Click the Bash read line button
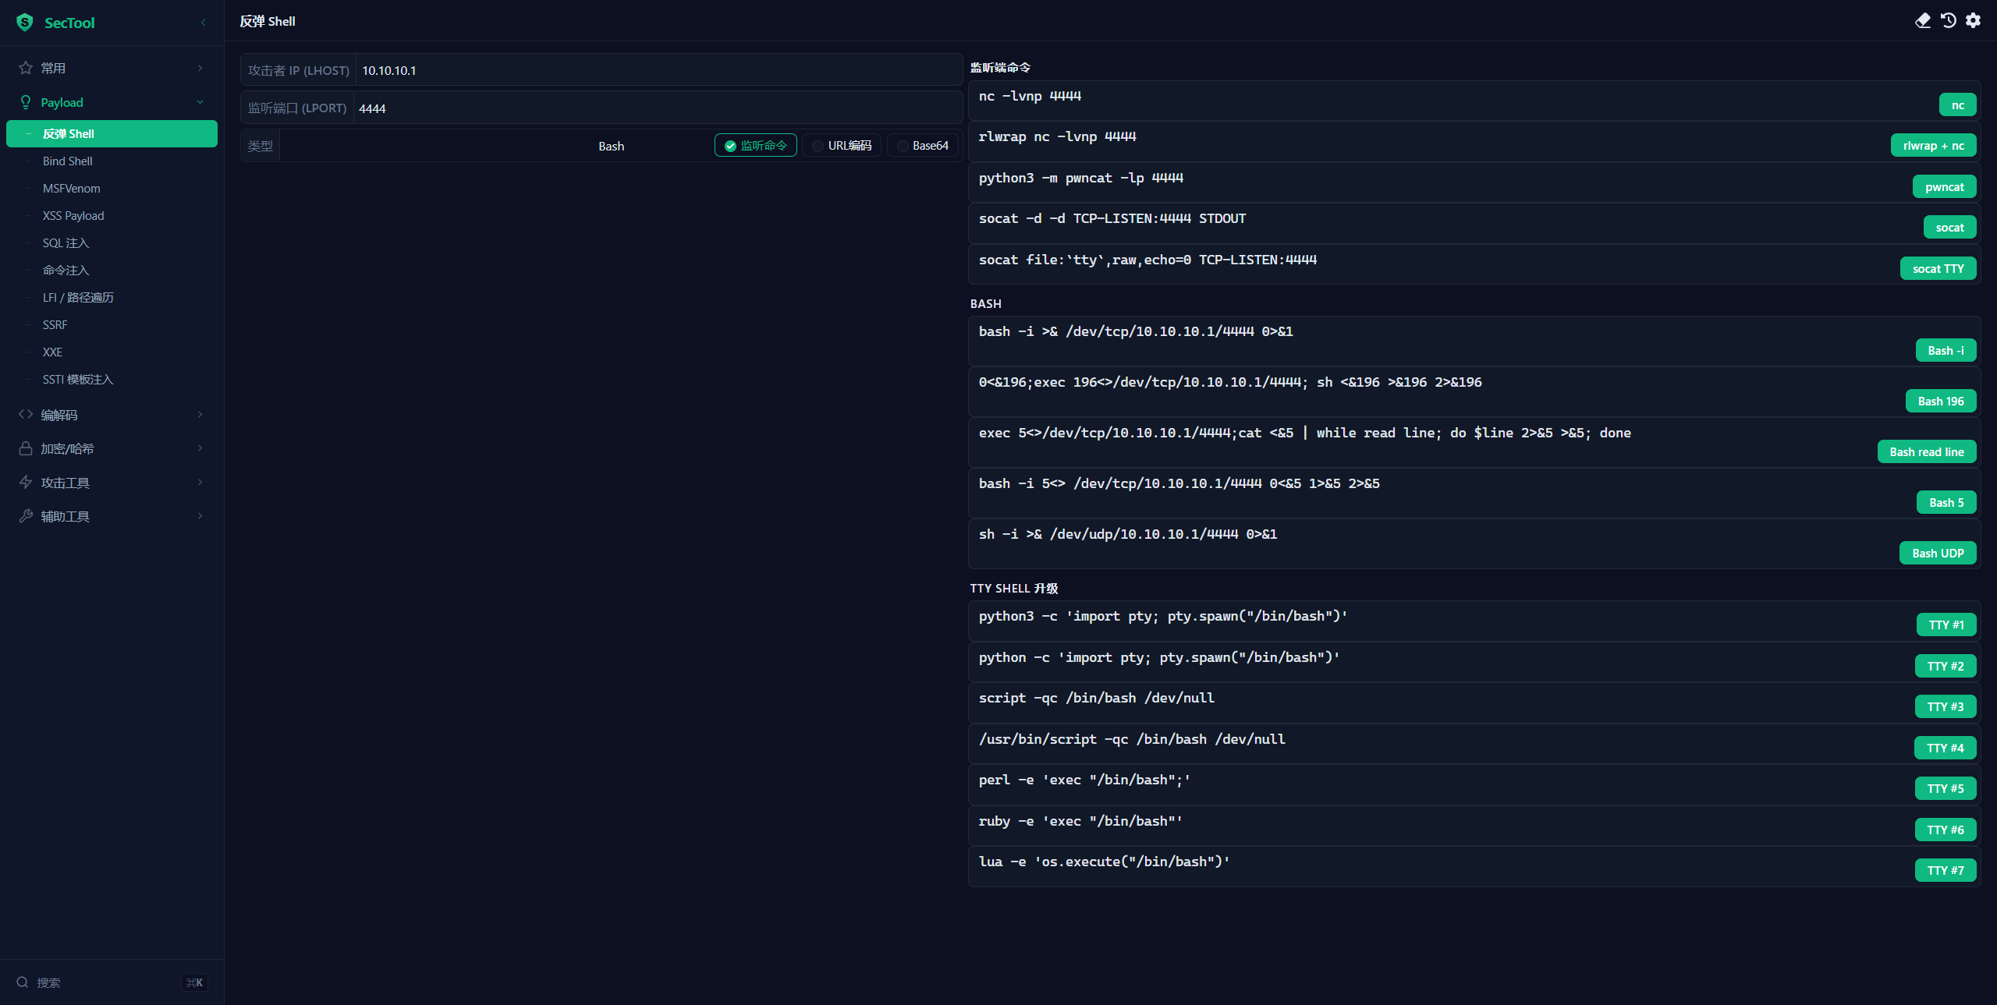Screen dimensions: 1997x1005 pos(1926,452)
